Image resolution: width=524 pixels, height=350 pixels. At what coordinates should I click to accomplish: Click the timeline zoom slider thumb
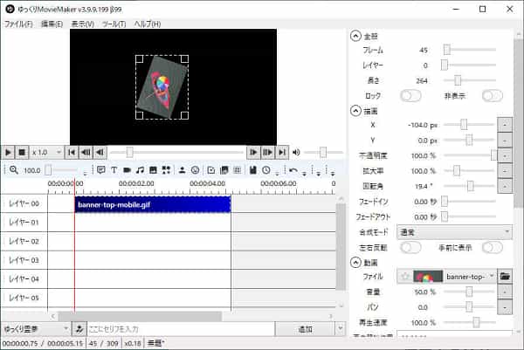pos(48,170)
